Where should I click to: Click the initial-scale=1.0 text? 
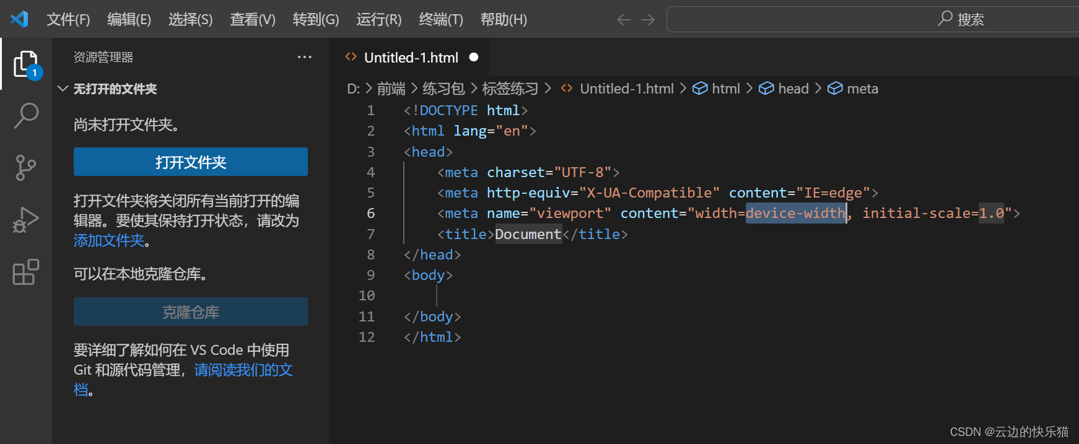933,213
